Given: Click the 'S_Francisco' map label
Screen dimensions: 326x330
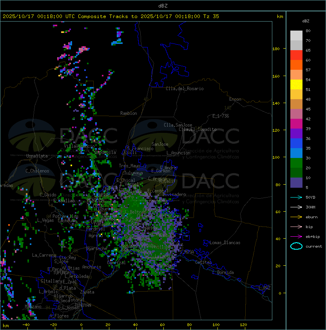Looking at the screenshot, I should pyautogui.click(x=140, y=149).
